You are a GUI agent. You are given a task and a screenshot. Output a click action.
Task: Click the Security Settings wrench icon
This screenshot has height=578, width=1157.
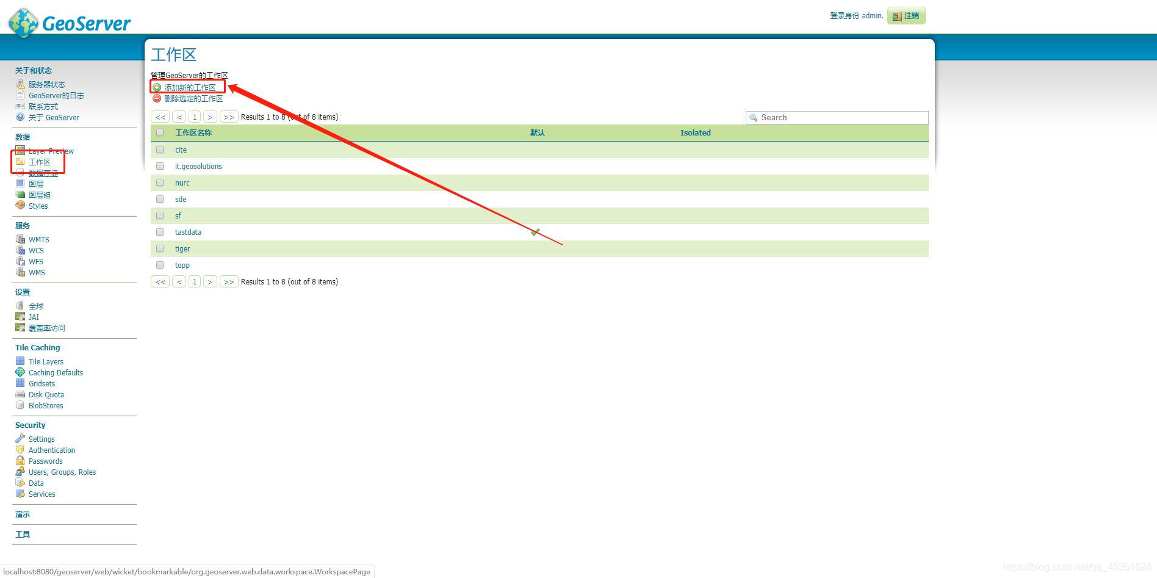click(x=20, y=439)
